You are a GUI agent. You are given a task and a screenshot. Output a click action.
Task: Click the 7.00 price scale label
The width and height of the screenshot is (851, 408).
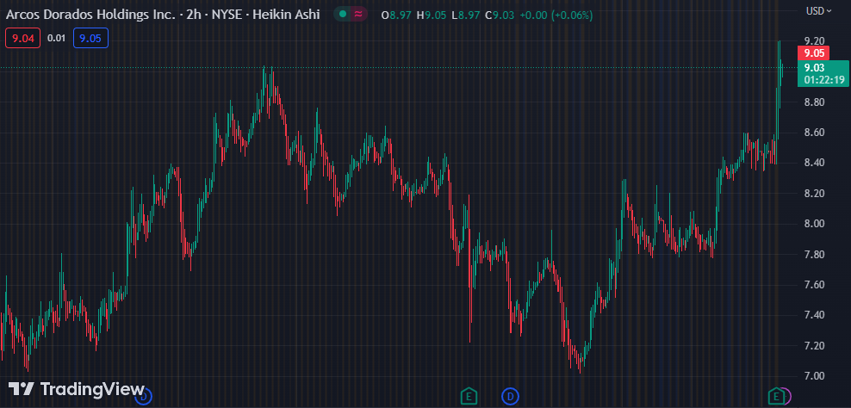814,376
